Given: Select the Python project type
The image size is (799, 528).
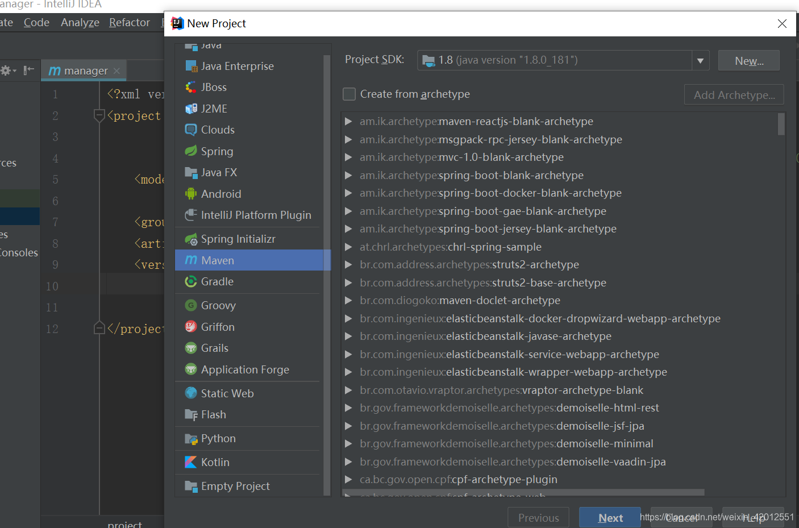Looking at the screenshot, I should click(x=218, y=438).
